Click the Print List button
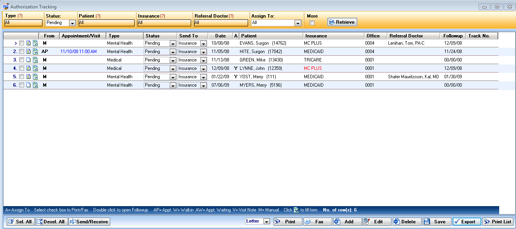This screenshot has height=229, width=516. point(498,221)
